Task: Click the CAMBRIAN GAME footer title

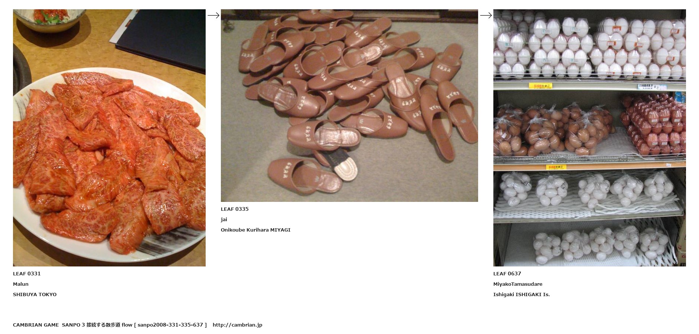Action: click(x=36, y=325)
